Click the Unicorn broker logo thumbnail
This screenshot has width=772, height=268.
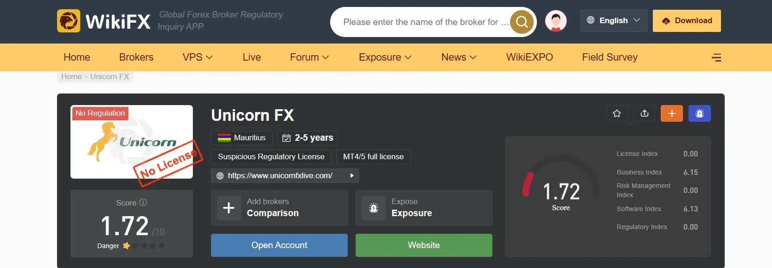click(132, 142)
